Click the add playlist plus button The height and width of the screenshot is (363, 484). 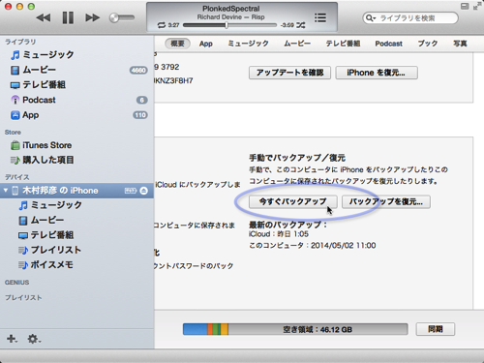coord(12,339)
